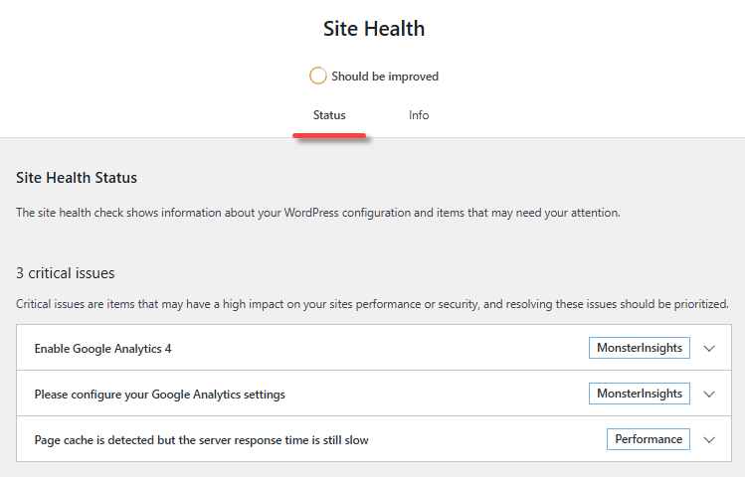Image resolution: width=745 pixels, height=477 pixels.
Task: Click the MonsterInsights badge on the settings row
Action: click(639, 395)
